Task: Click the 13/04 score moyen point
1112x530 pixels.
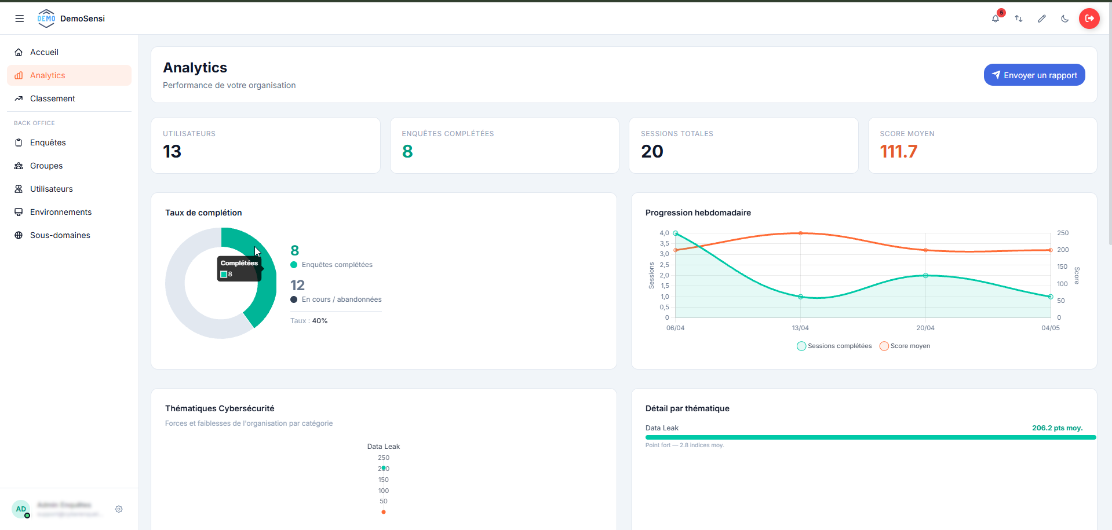Action: [801, 233]
